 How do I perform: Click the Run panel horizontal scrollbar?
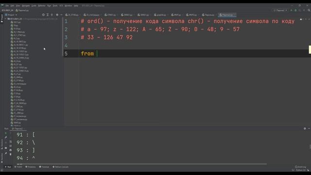pyautogui.click(x=141, y=164)
